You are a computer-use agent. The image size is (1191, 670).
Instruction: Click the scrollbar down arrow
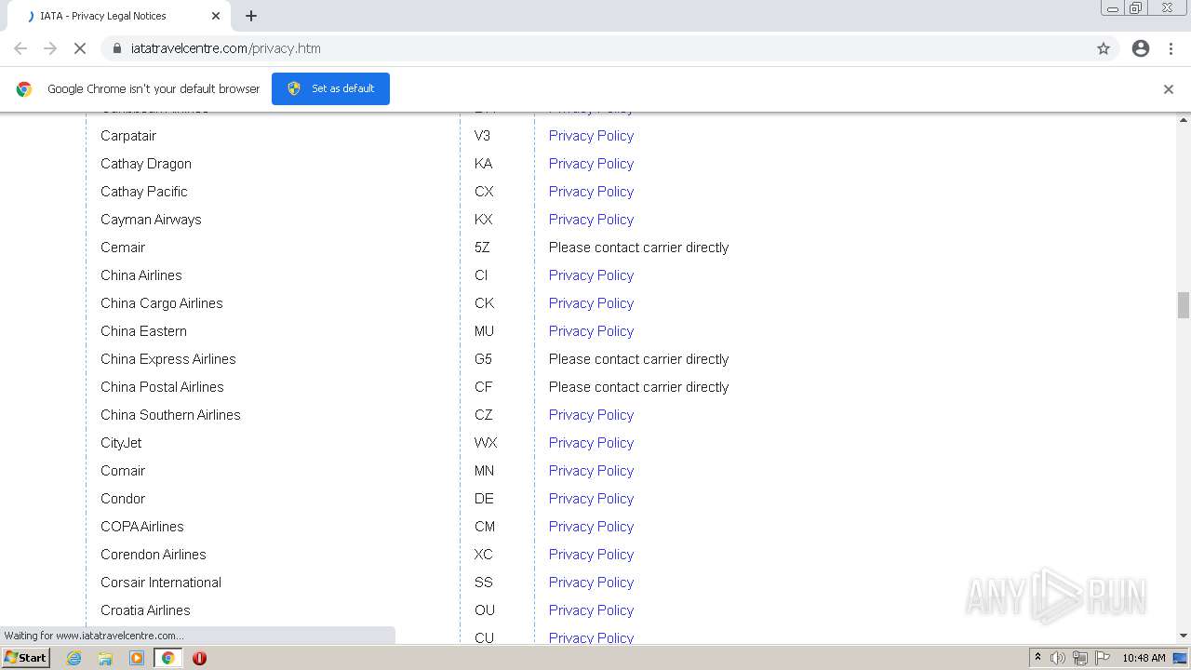[x=1184, y=636]
